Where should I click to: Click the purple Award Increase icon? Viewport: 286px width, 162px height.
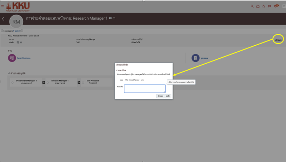coord(12,58)
